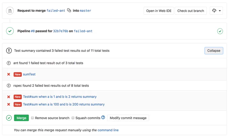The width and height of the screenshot is (229, 137).
Task: Collapse the test summary section
Action: click(x=214, y=51)
